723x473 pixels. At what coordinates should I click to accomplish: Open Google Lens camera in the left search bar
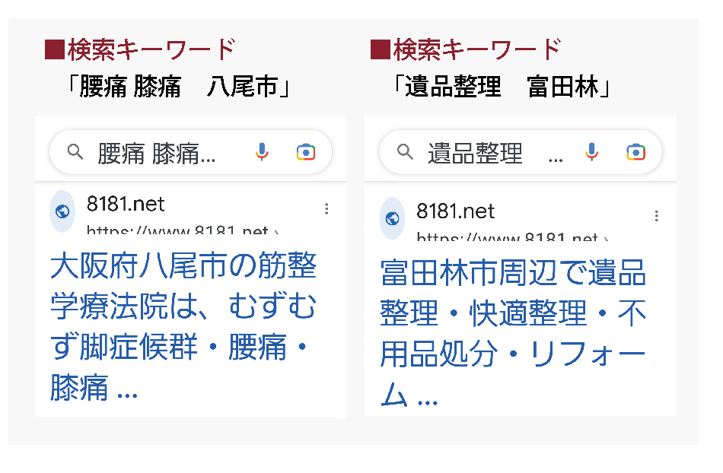click(x=306, y=152)
